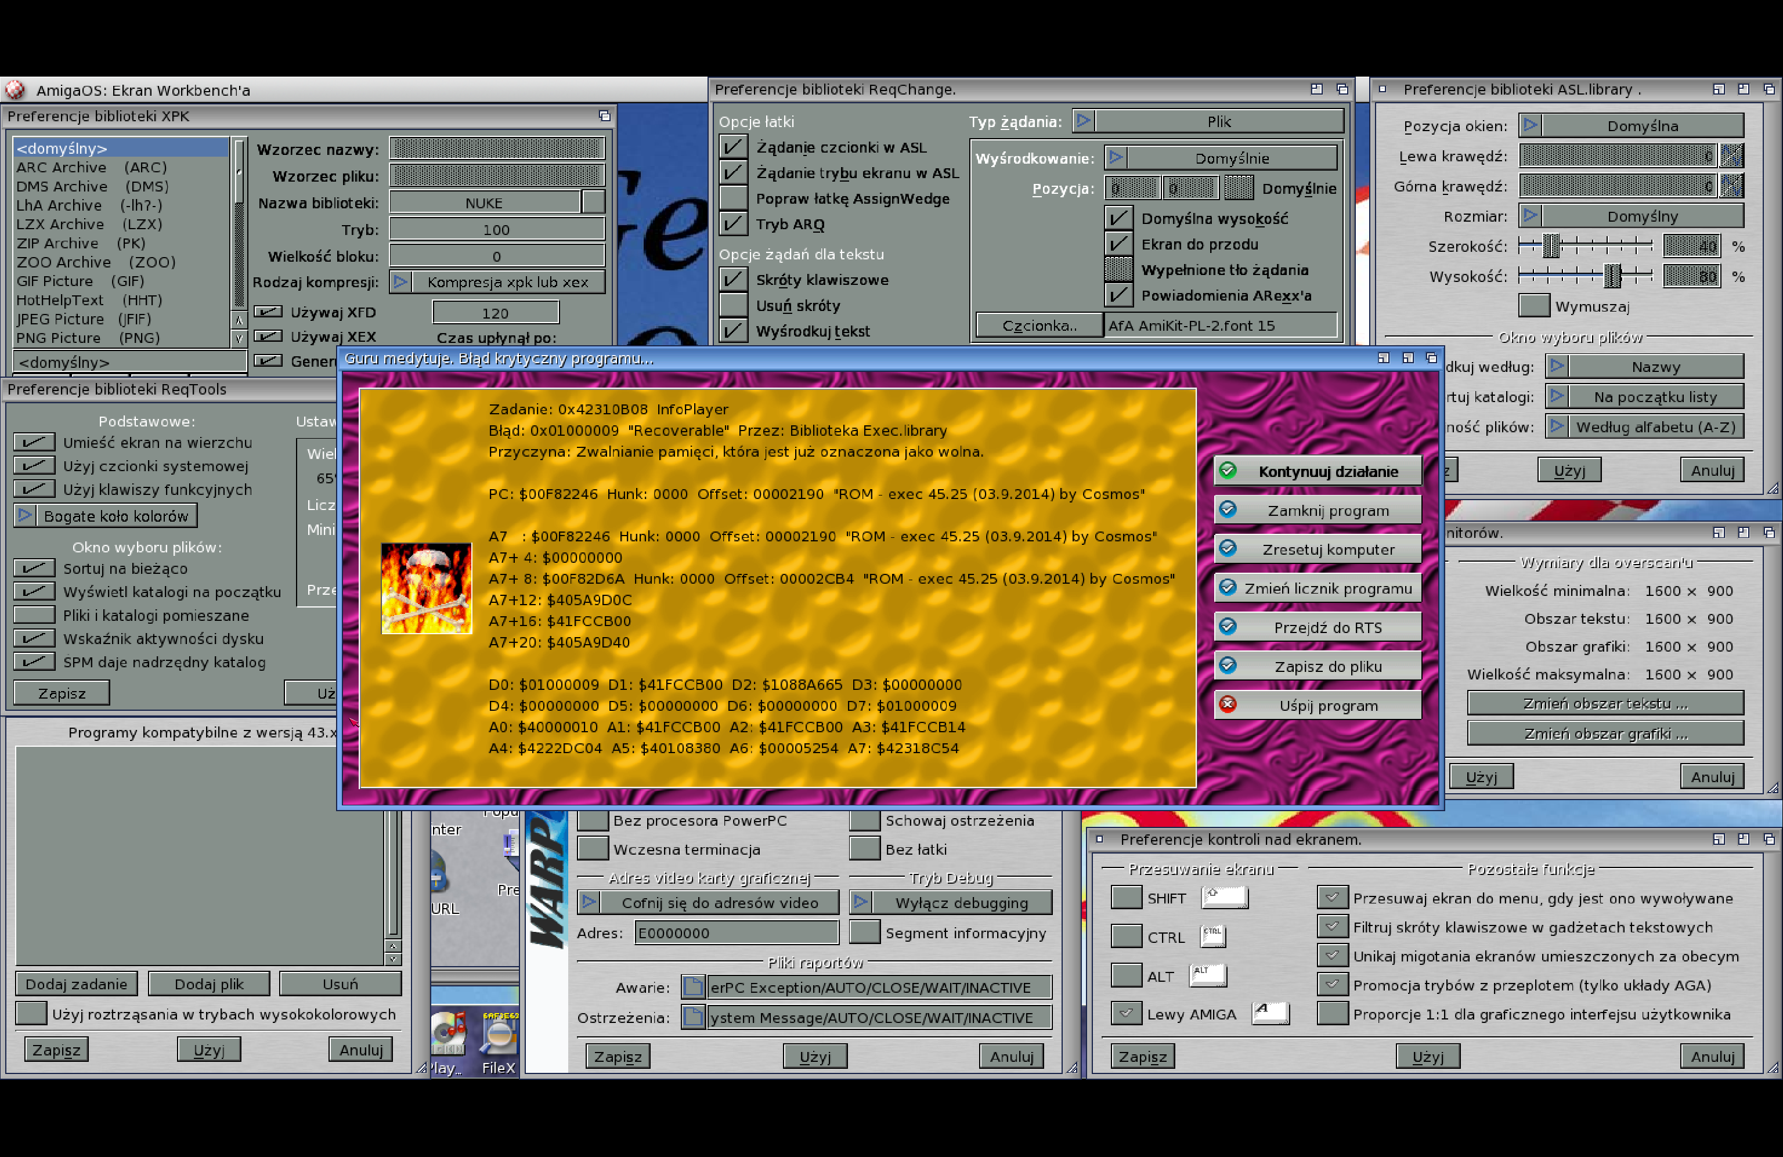Click the AmigaOS boing ball screen icon
This screenshot has height=1157, width=1783.
(x=15, y=90)
